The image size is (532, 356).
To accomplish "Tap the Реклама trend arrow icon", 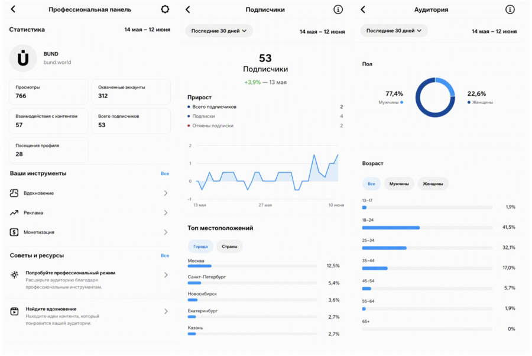I will pyautogui.click(x=14, y=213).
